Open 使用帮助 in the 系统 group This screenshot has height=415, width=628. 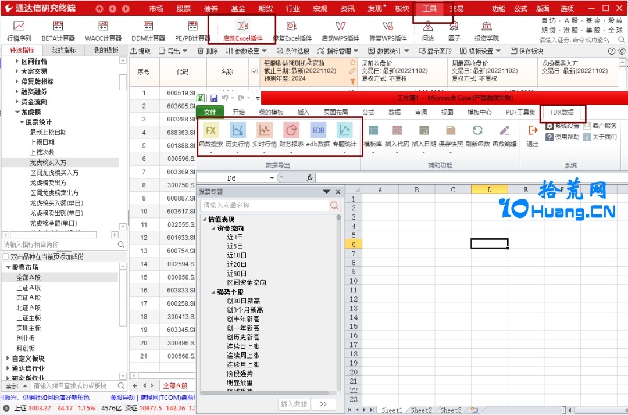(563, 137)
